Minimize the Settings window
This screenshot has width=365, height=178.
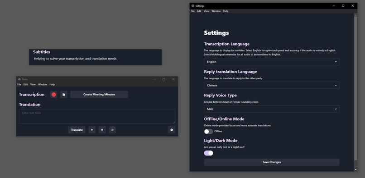334,6
